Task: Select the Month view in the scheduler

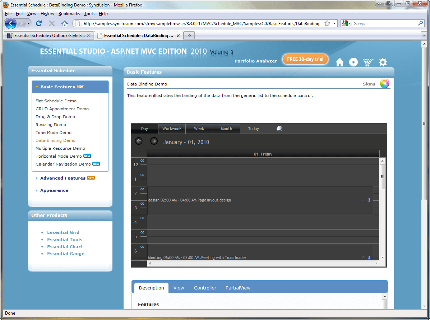Action: click(x=226, y=128)
